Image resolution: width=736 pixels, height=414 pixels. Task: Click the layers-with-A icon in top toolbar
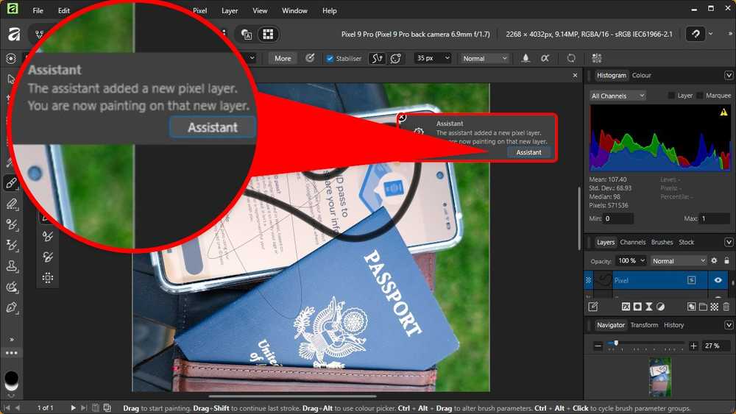(x=247, y=35)
